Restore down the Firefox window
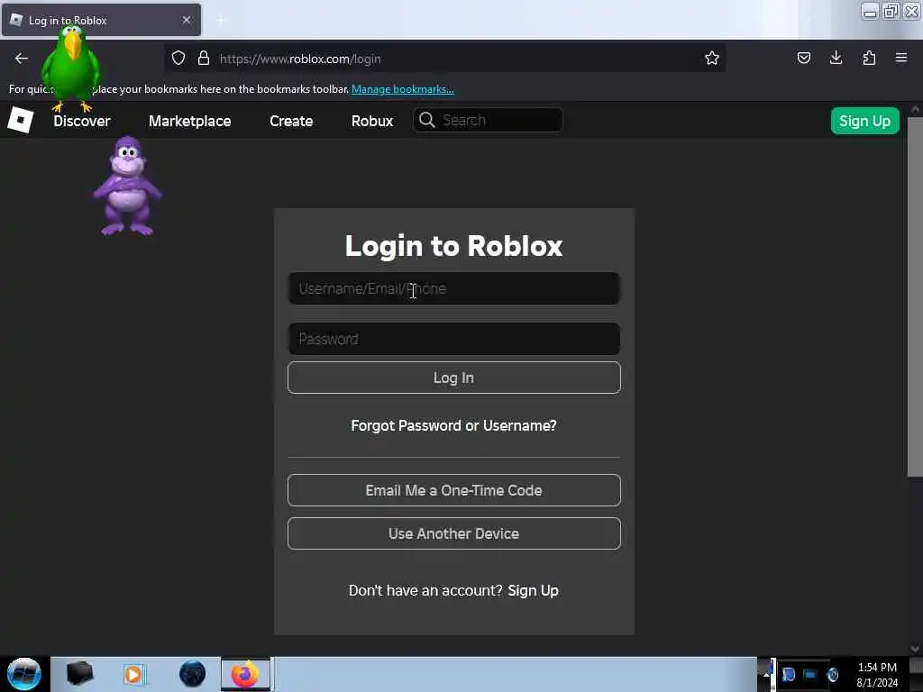The height and width of the screenshot is (692, 923). [x=891, y=12]
